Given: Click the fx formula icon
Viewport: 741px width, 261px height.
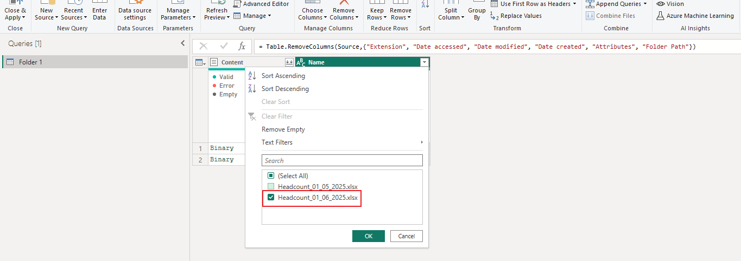Looking at the screenshot, I should [x=242, y=47].
